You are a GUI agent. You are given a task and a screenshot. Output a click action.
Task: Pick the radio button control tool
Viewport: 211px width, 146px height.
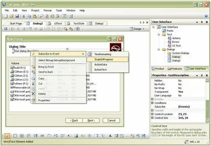(90, 136)
